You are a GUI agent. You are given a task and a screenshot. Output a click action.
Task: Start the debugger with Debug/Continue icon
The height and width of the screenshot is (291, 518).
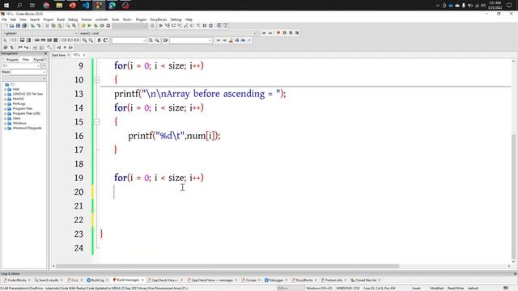(160, 26)
